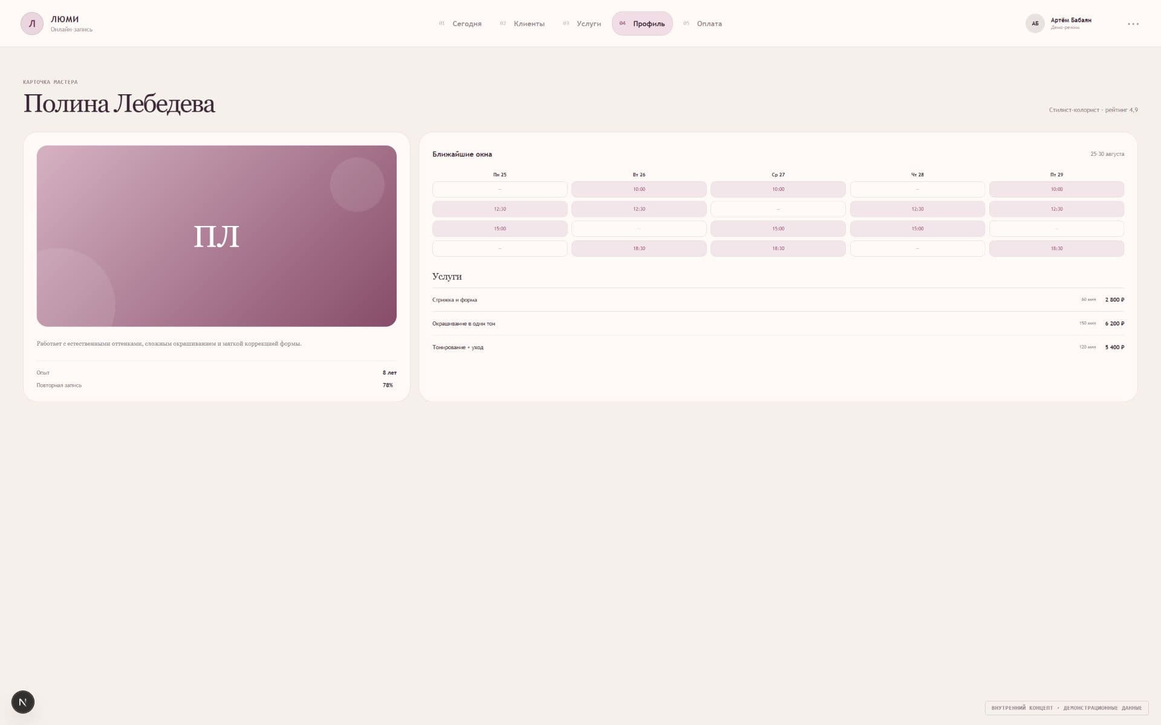Click the Ср 27 day header
Viewport: 1161px width, 725px height.
(778, 175)
